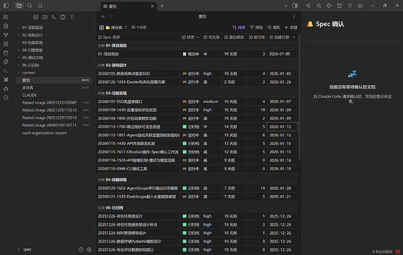Viewport: 403px width, 255px height.
Task: Click the circled checkmark ribbon icon
Action: (6, 97)
